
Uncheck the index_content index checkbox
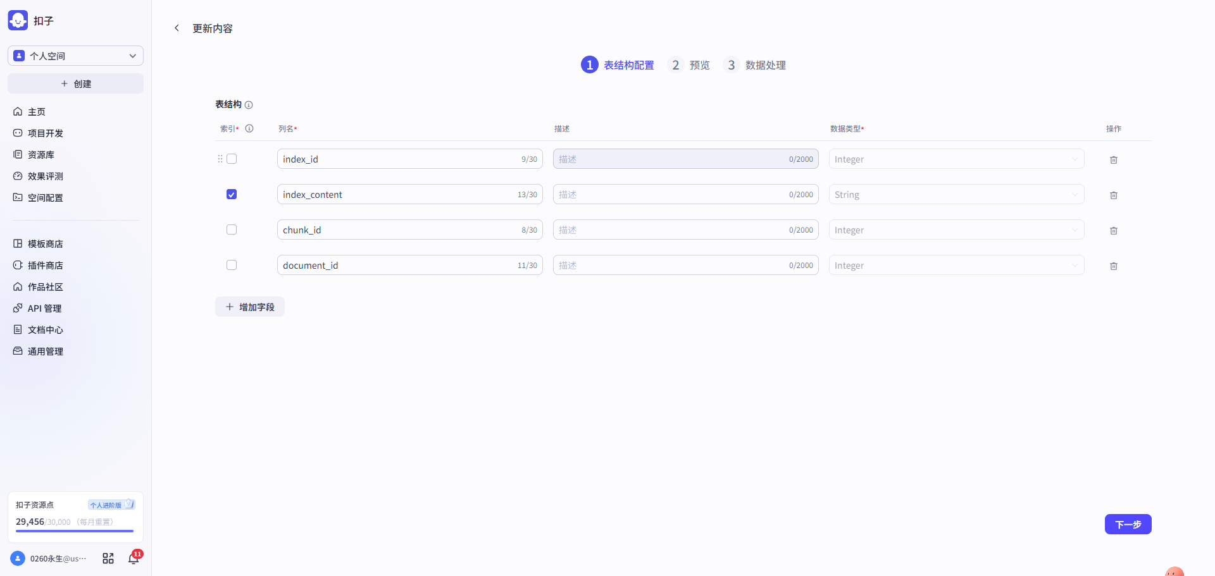coord(232,194)
